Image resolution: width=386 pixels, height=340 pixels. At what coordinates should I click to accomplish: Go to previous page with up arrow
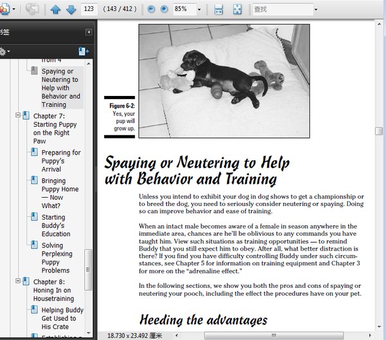point(55,10)
